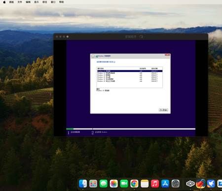Image resolution: width=222 pixels, height=191 pixels.
Task: Open the 帮助 (Help) menu
Action: click(61, 2)
